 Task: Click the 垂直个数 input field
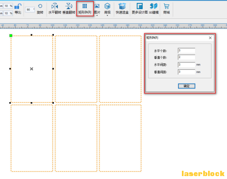click(x=186, y=57)
